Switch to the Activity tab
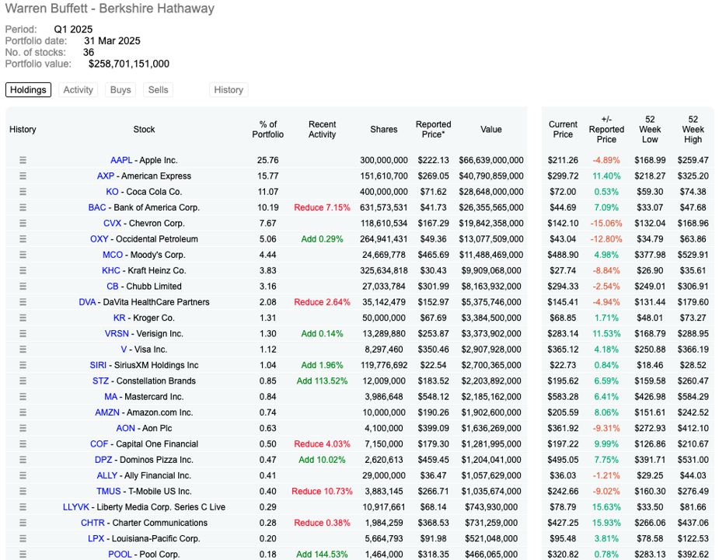 click(79, 90)
